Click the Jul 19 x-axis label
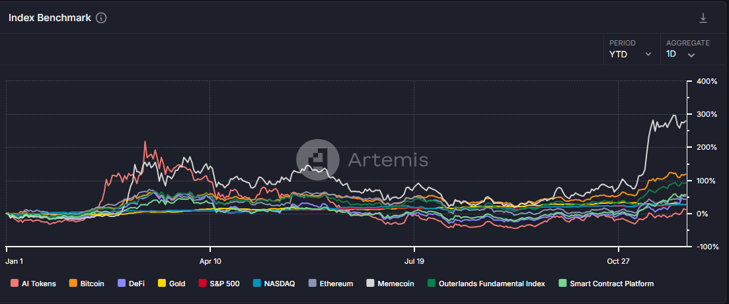Viewport: 729px width, 304px height. click(414, 260)
